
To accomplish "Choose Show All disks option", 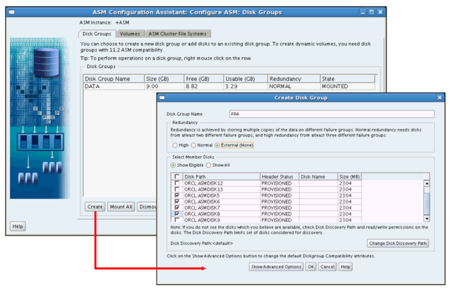I will (x=208, y=165).
